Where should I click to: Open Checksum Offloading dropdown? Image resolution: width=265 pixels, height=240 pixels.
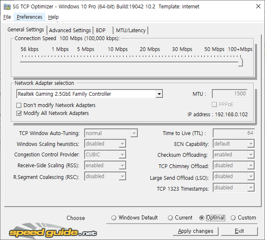coord(251,155)
